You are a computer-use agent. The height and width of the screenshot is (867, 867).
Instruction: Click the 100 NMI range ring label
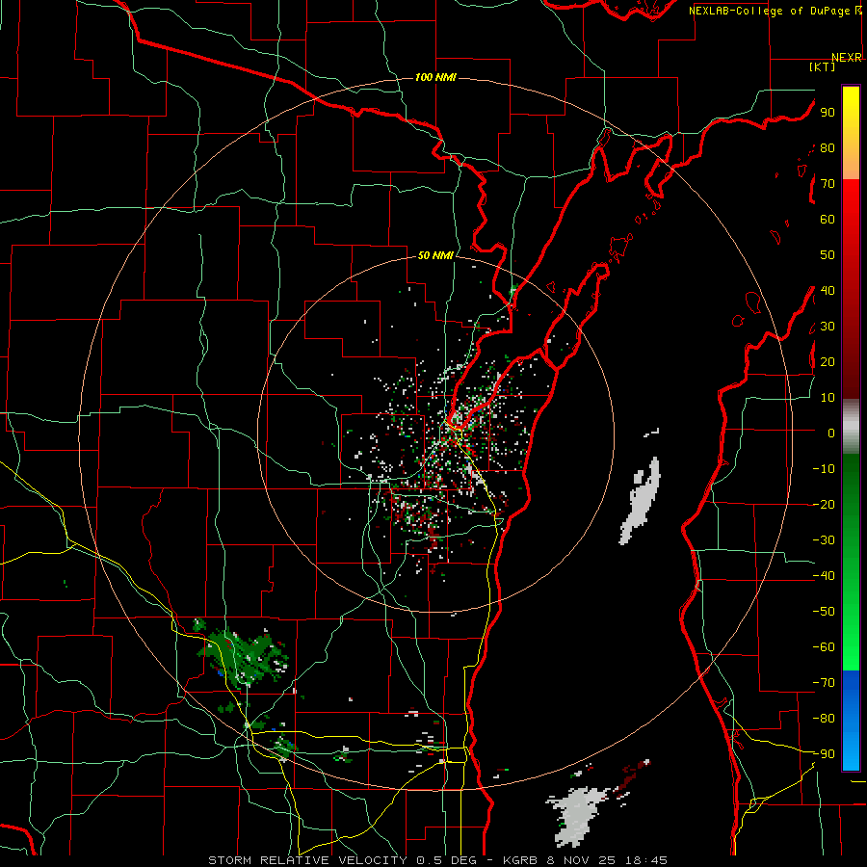click(435, 77)
